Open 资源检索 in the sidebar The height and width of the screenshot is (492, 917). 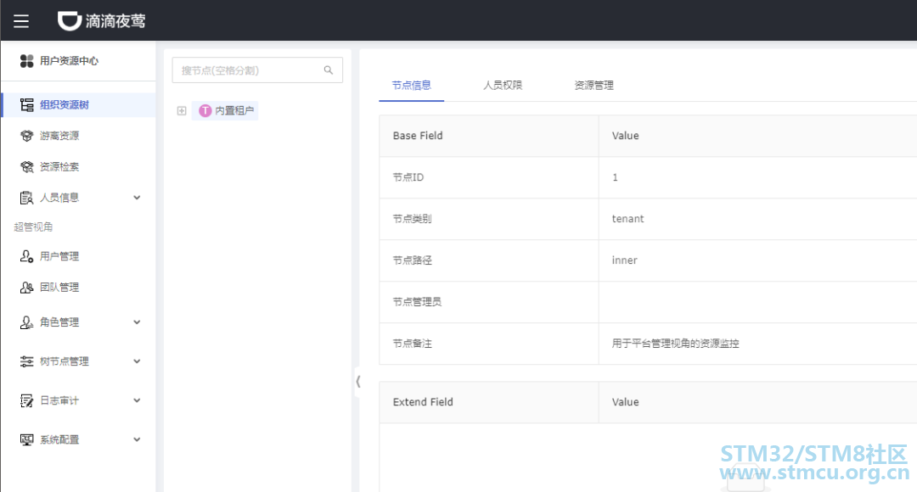point(59,166)
